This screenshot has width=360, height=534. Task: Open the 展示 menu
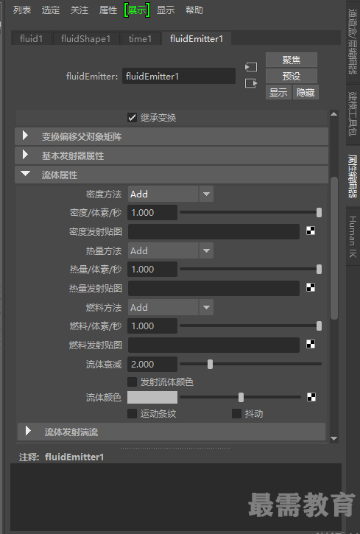137,10
